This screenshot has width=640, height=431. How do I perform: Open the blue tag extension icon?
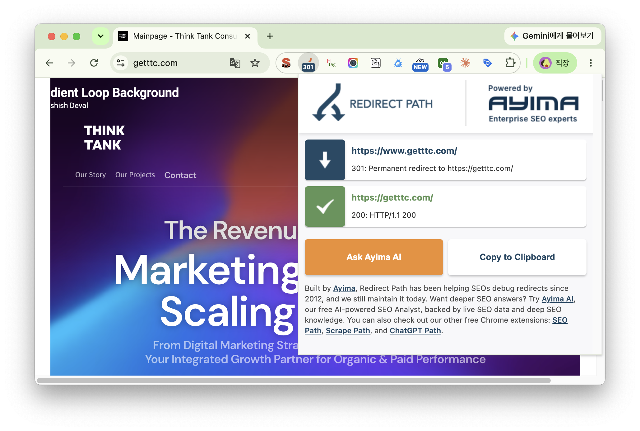[x=487, y=63]
